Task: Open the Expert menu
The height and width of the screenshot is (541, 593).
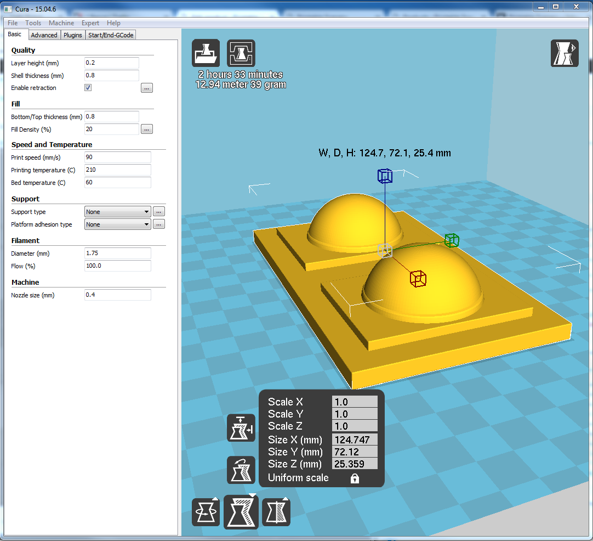Action: (x=90, y=23)
